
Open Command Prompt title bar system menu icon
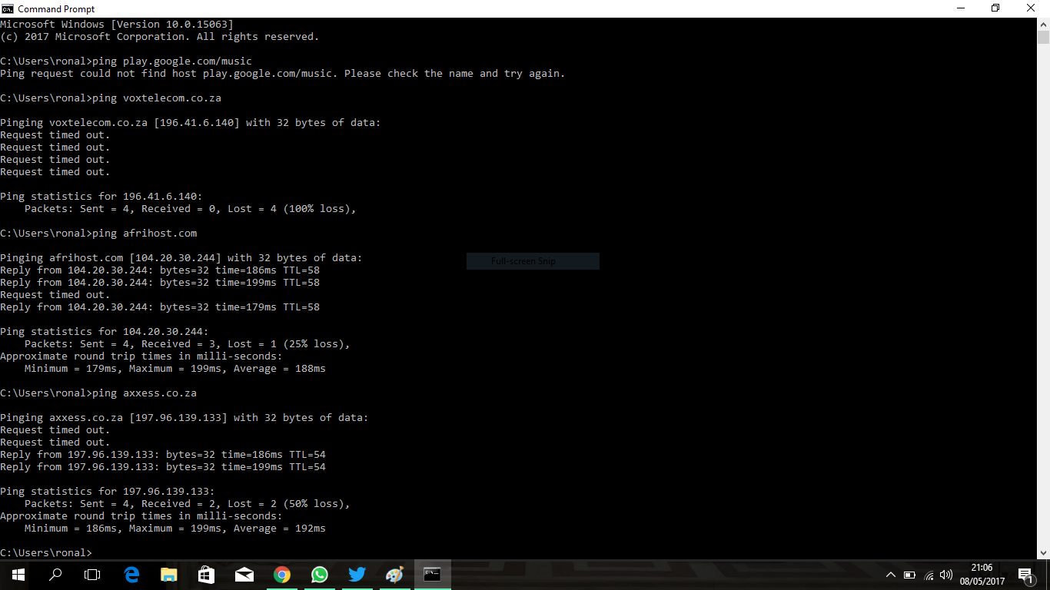coord(8,8)
